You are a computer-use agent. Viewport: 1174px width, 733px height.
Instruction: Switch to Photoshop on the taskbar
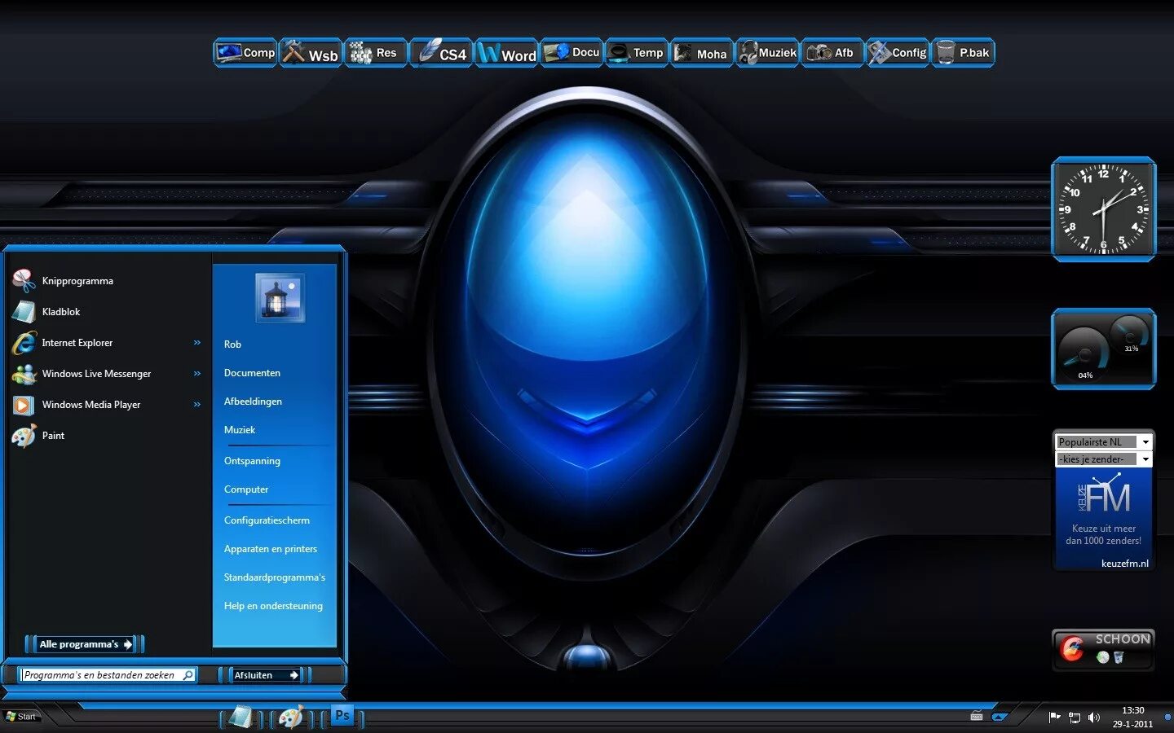[342, 716]
